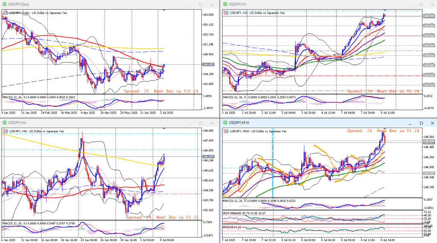Screen dimensions: 437x243
Task: Open the one-click trading icon in H1 chart
Action: 226,13
